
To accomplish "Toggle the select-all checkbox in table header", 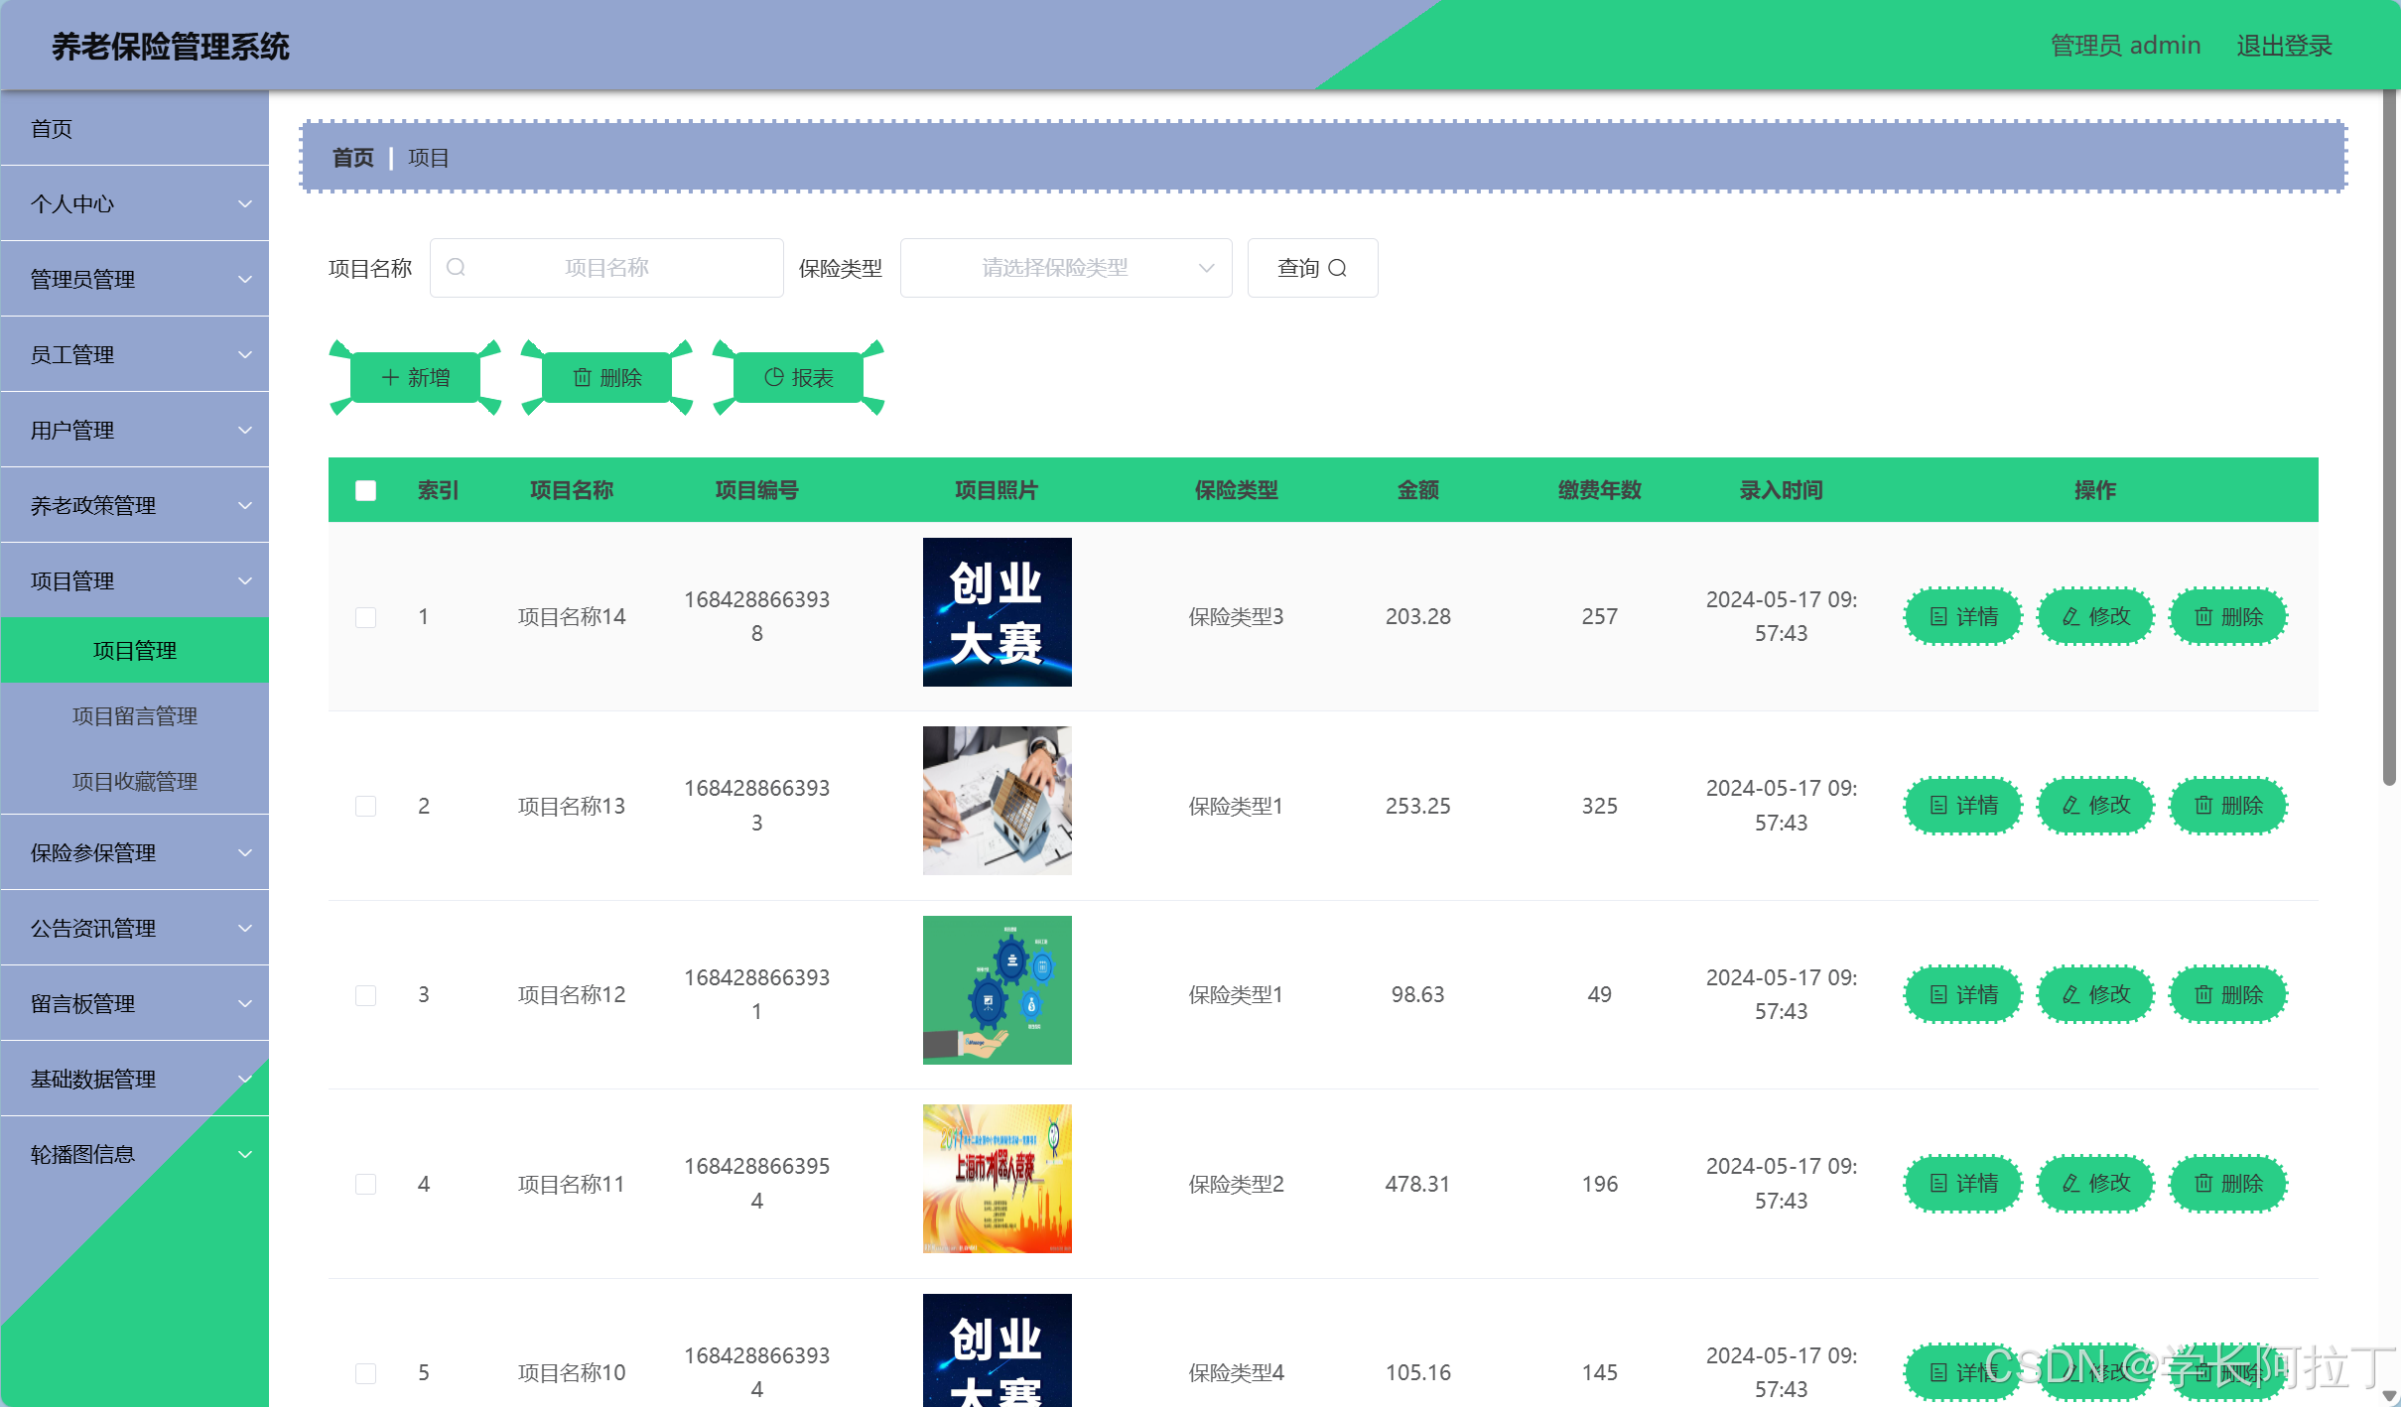I will (365, 490).
